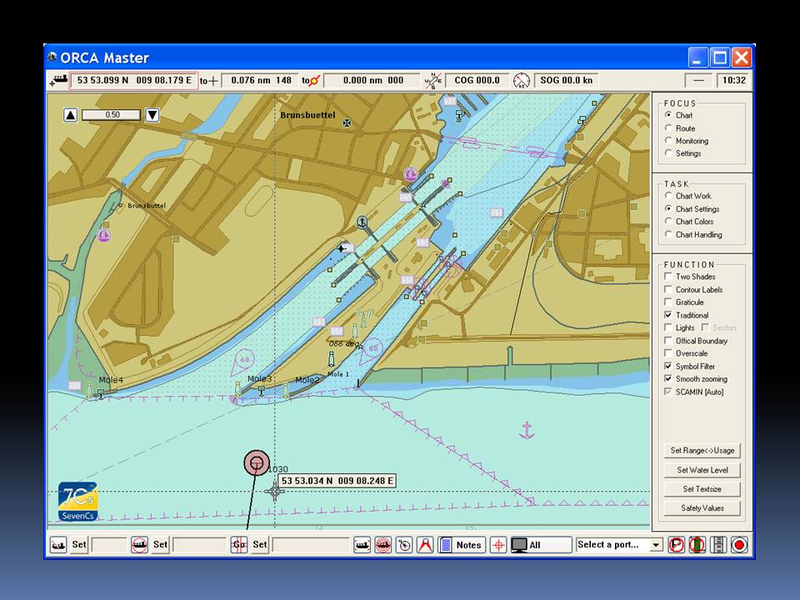Click the SevenCs logo on the chart

[78, 502]
